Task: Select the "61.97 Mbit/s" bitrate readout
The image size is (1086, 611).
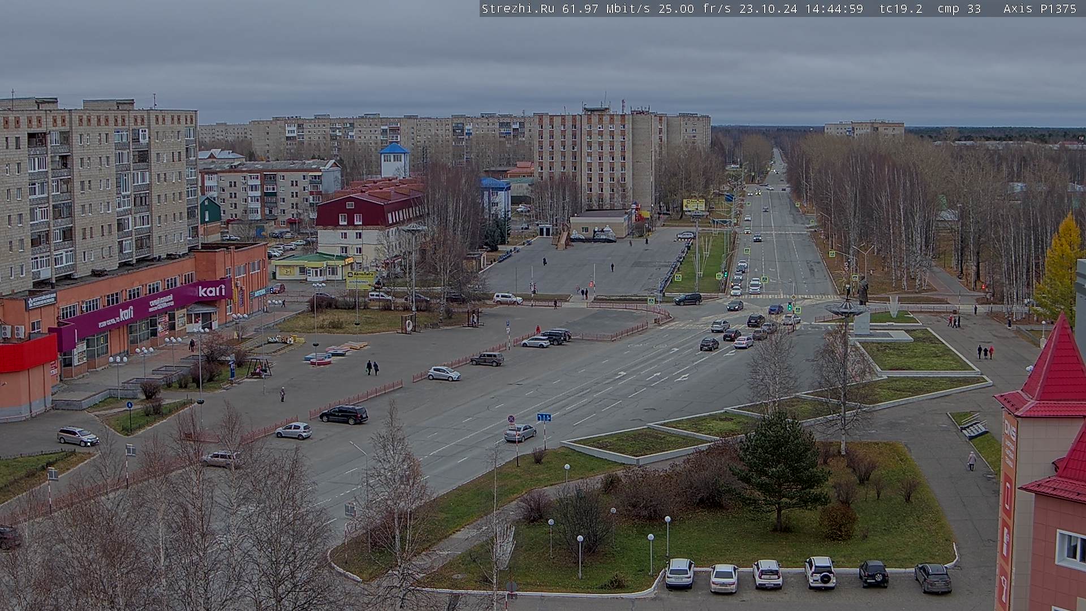Action: 606,8
